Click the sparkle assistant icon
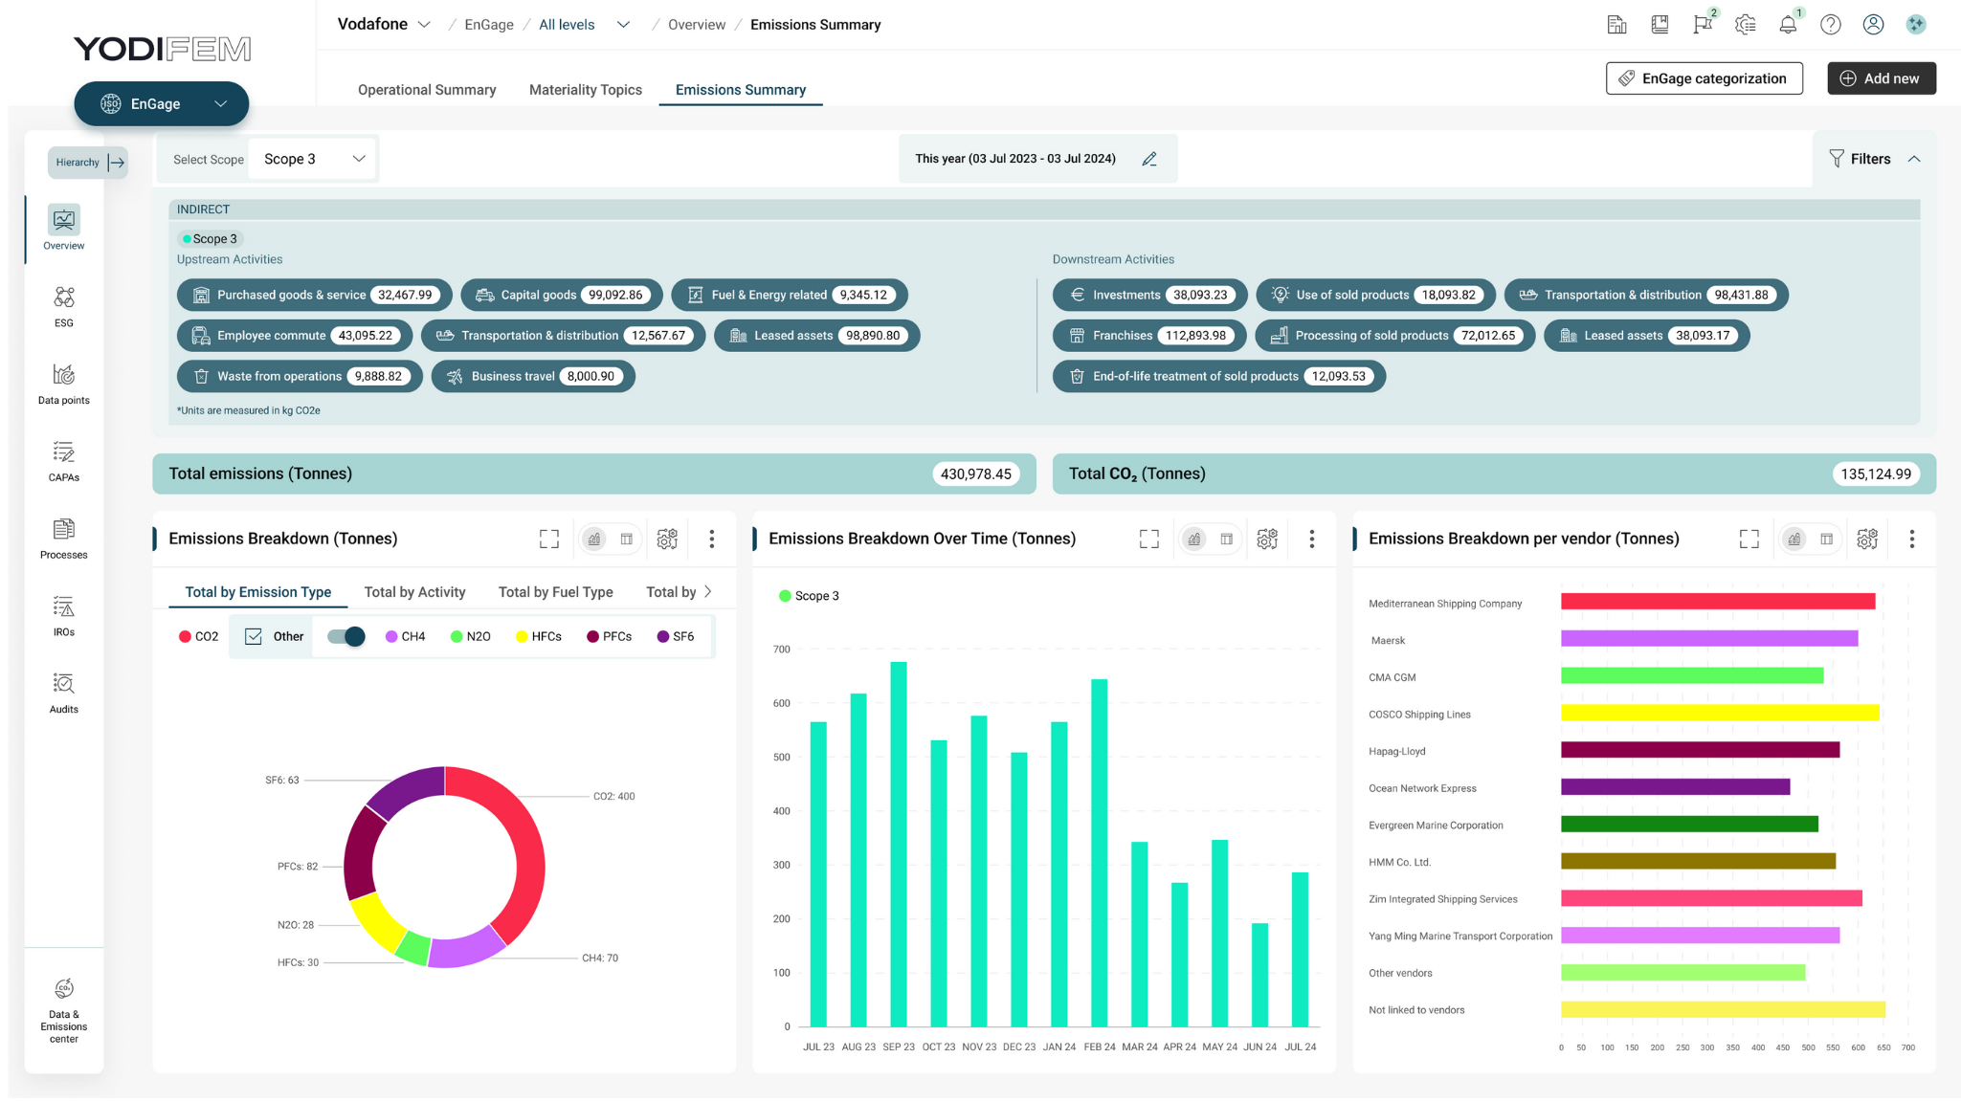 tap(1916, 25)
